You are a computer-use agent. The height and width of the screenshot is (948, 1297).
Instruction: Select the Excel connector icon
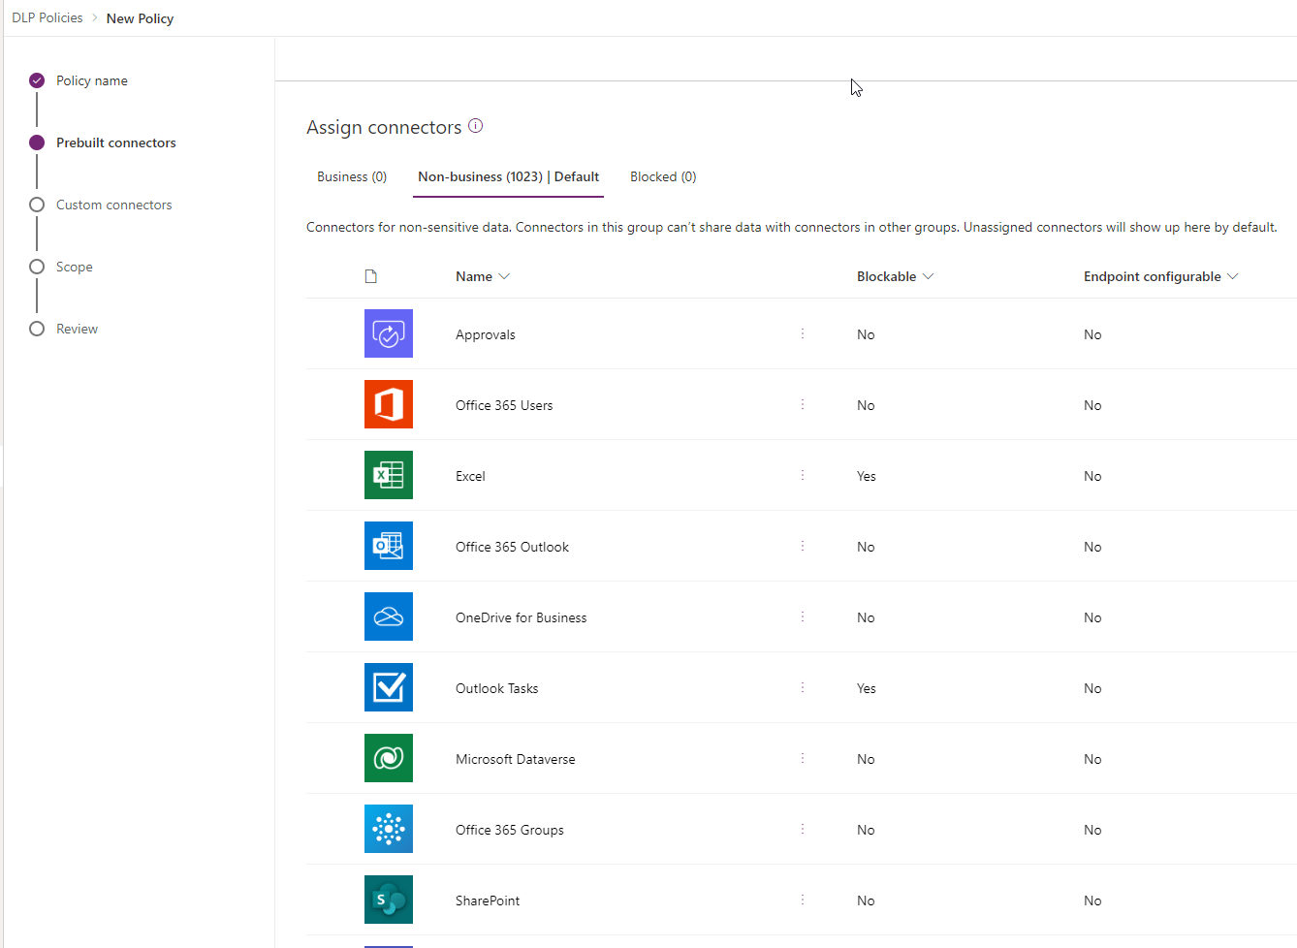(389, 475)
